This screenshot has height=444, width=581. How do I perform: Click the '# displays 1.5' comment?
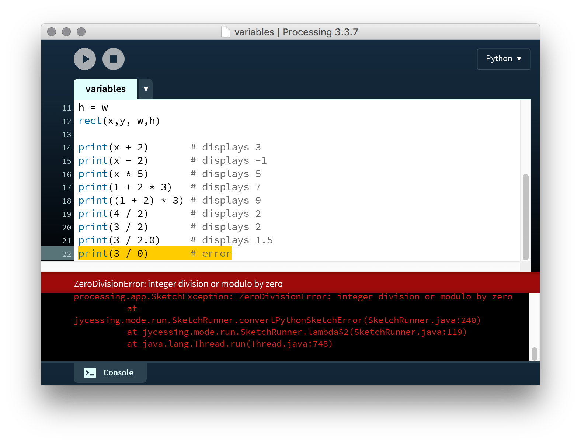(x=232, y=240)
